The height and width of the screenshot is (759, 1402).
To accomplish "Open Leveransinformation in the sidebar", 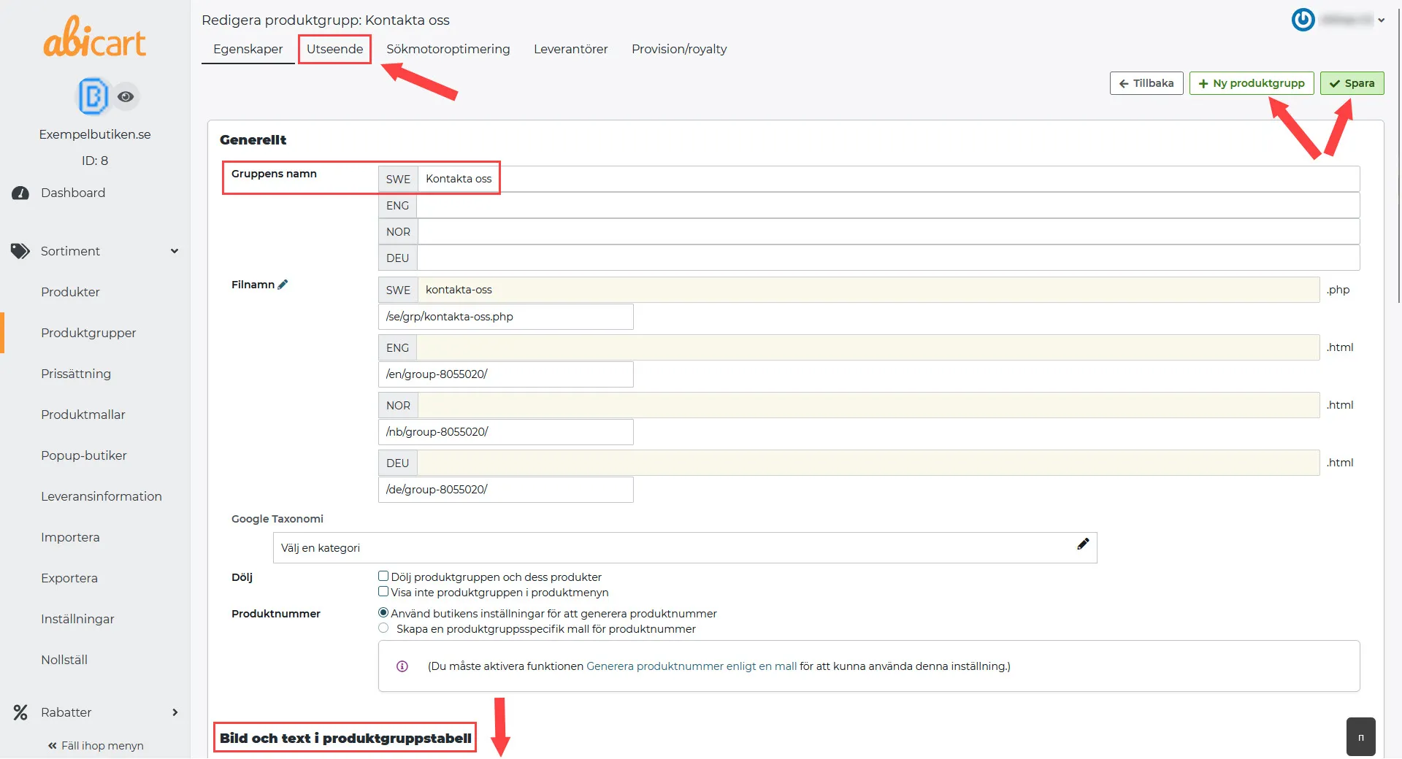I will tap(101, 496).
